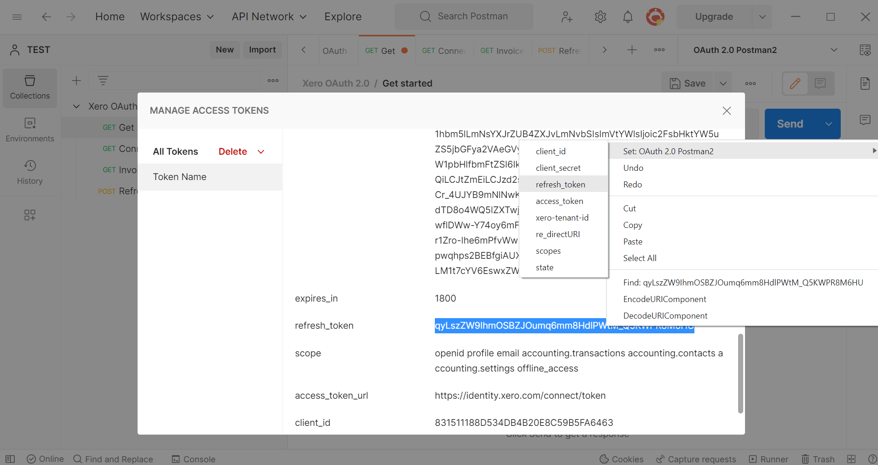Viewport: 878px width, 465px height.
Task: Launch the Collection Runner icon
Action: [x=753, y=459]
